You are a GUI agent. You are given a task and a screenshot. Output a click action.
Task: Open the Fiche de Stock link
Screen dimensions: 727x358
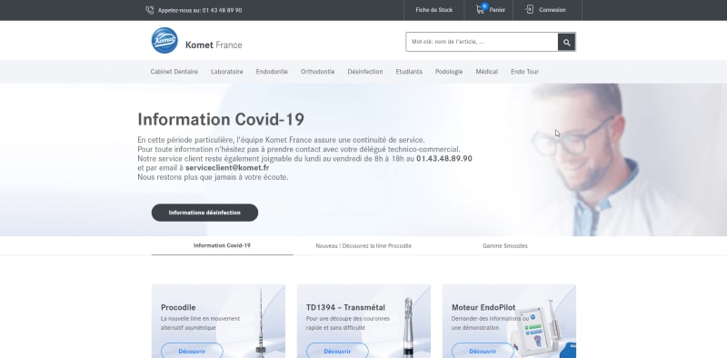click(434, 10)
